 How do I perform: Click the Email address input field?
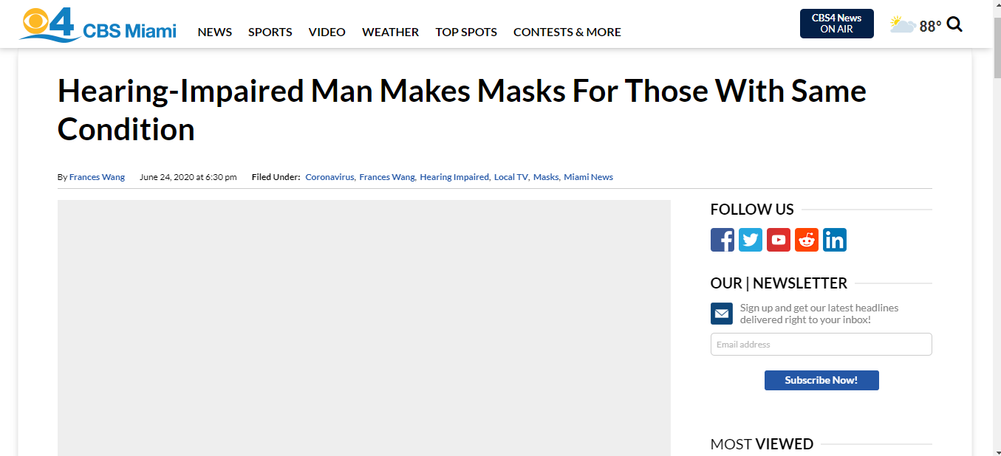coord(821,345)
